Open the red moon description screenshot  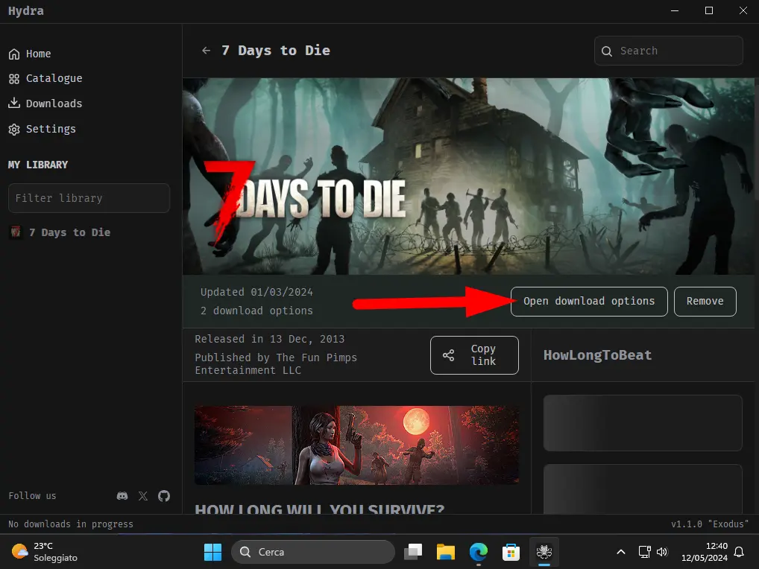click(x=356, y=445)
